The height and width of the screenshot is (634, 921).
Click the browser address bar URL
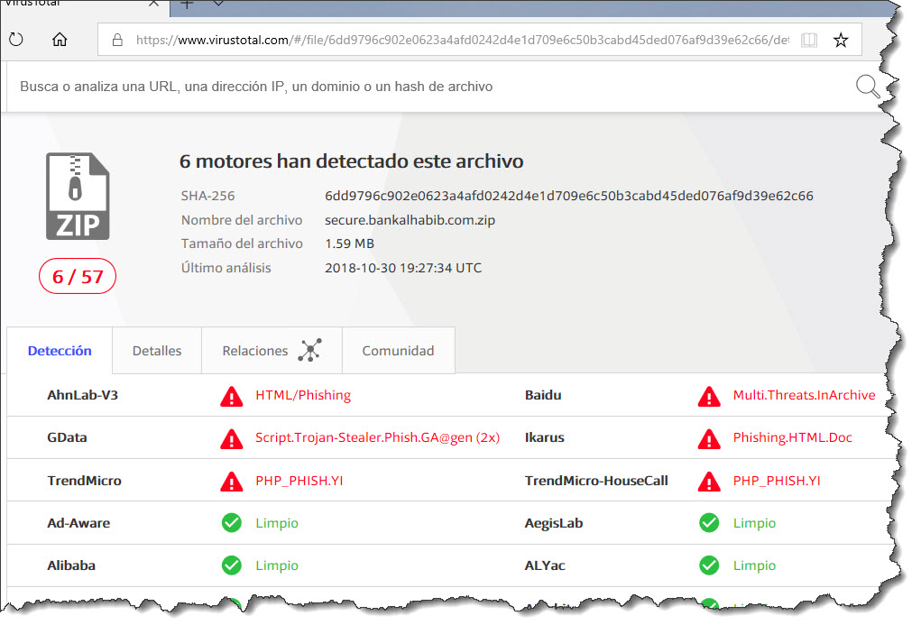tap(462, 40)
